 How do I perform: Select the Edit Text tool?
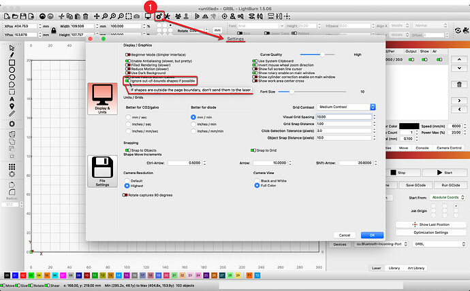(x=12, y=99)
